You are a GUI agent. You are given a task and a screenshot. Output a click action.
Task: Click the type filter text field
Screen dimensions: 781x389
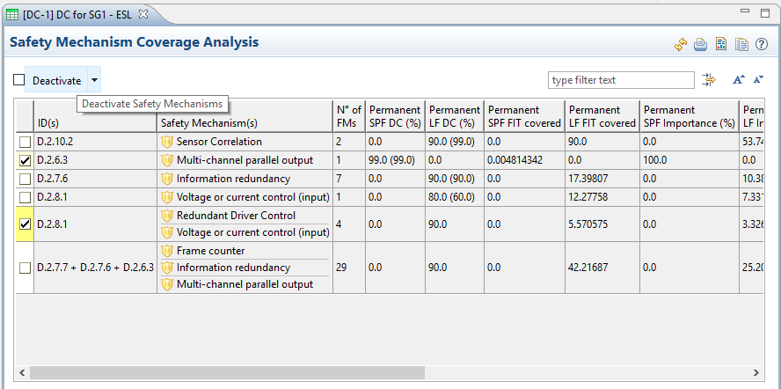click(x=620, y=80)
